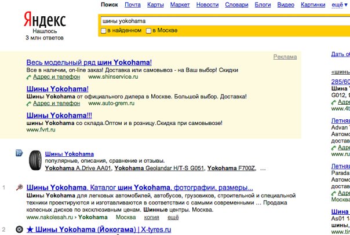
Task: Focus the search field containing 'шины yokohama'
Action: coord(225,21)
